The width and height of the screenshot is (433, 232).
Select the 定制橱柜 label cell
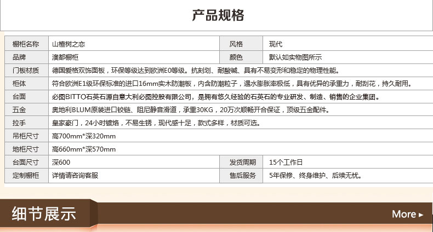(26, 176)
